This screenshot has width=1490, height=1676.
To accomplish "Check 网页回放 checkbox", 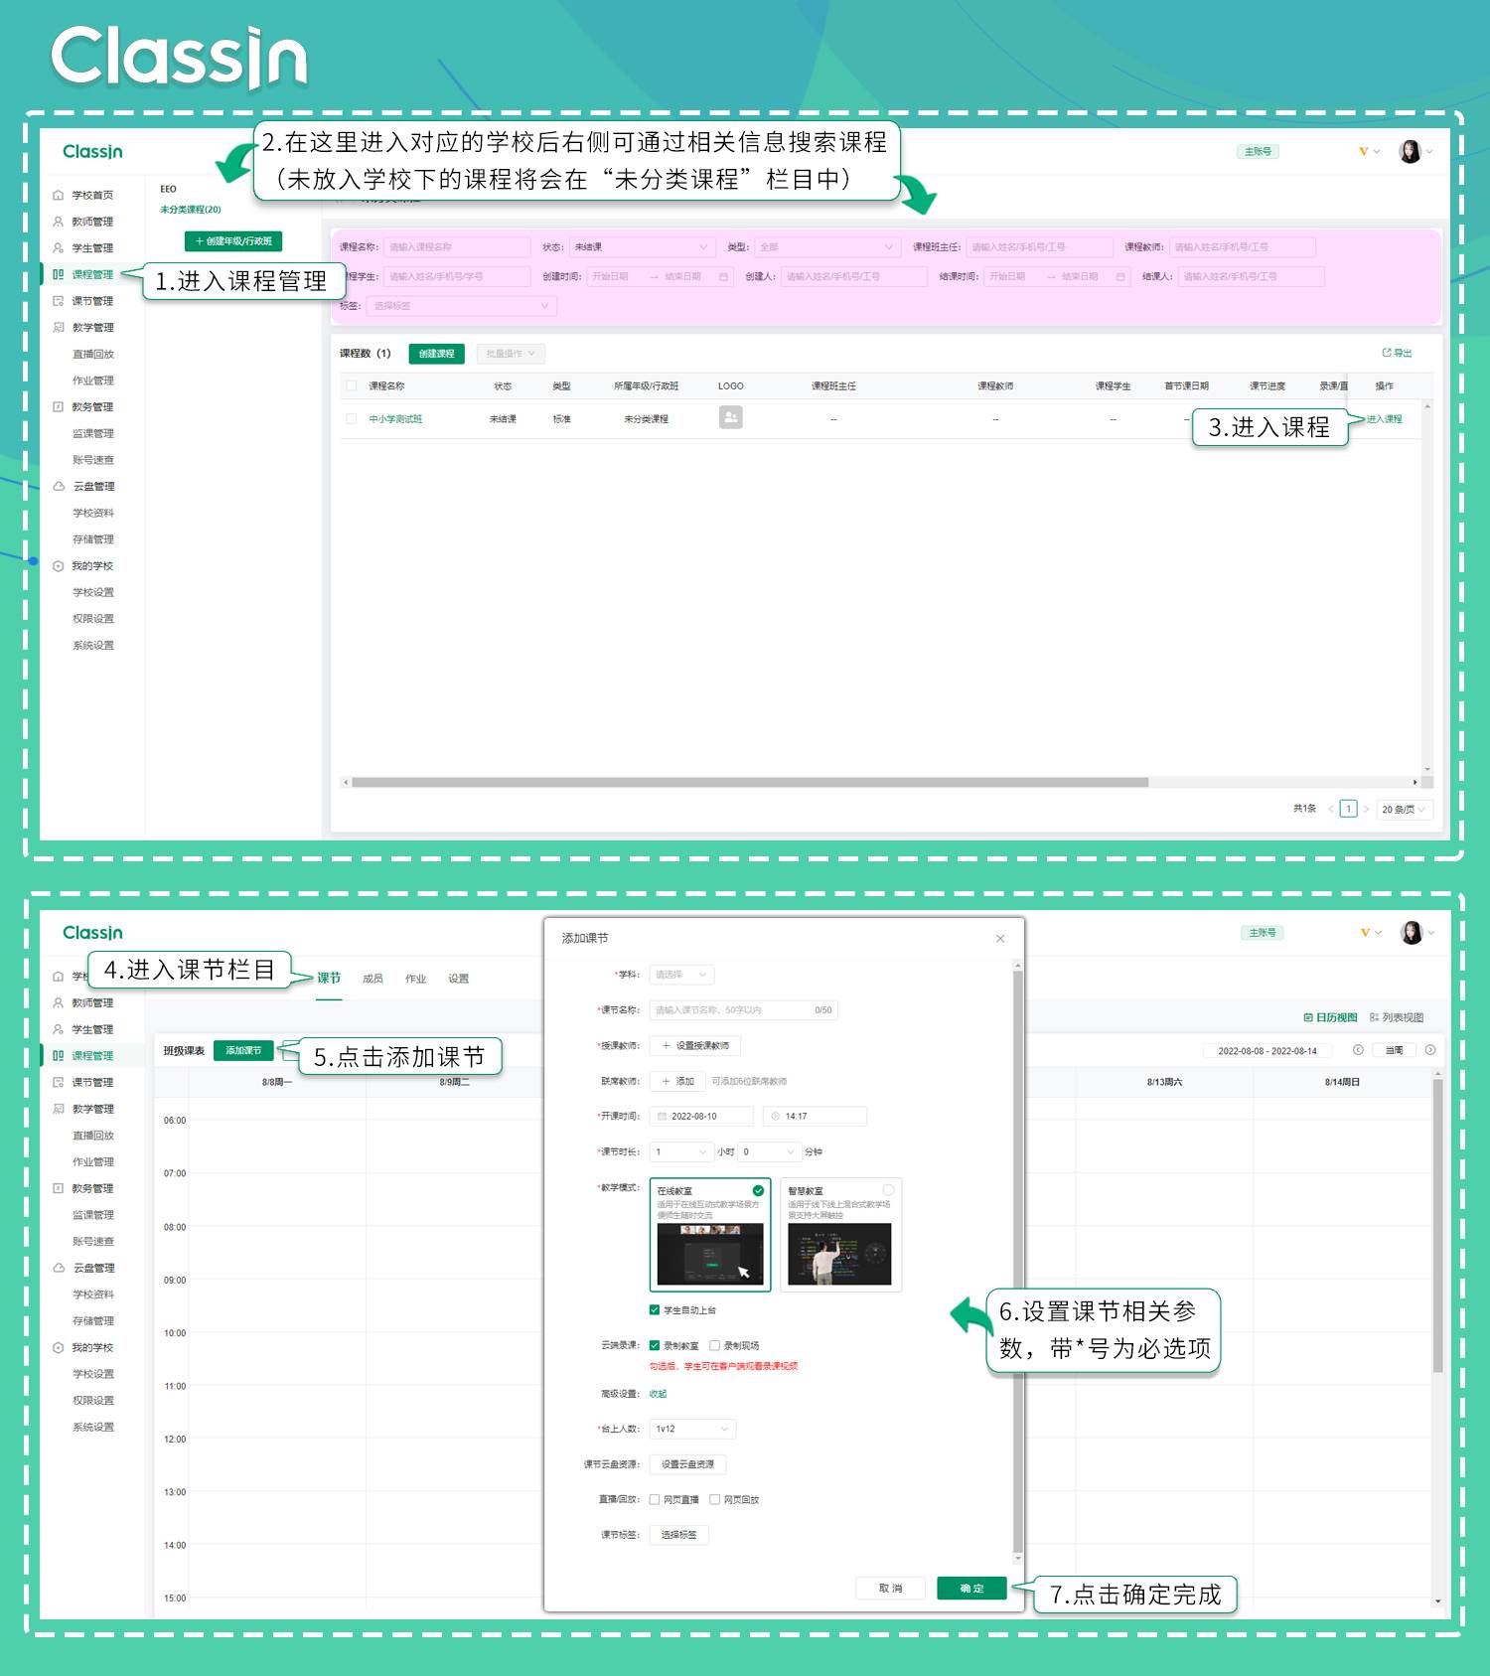I will point(714,1499).
